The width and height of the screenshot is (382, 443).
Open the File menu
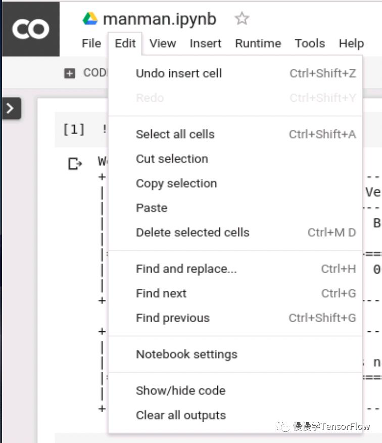point(91,43)
